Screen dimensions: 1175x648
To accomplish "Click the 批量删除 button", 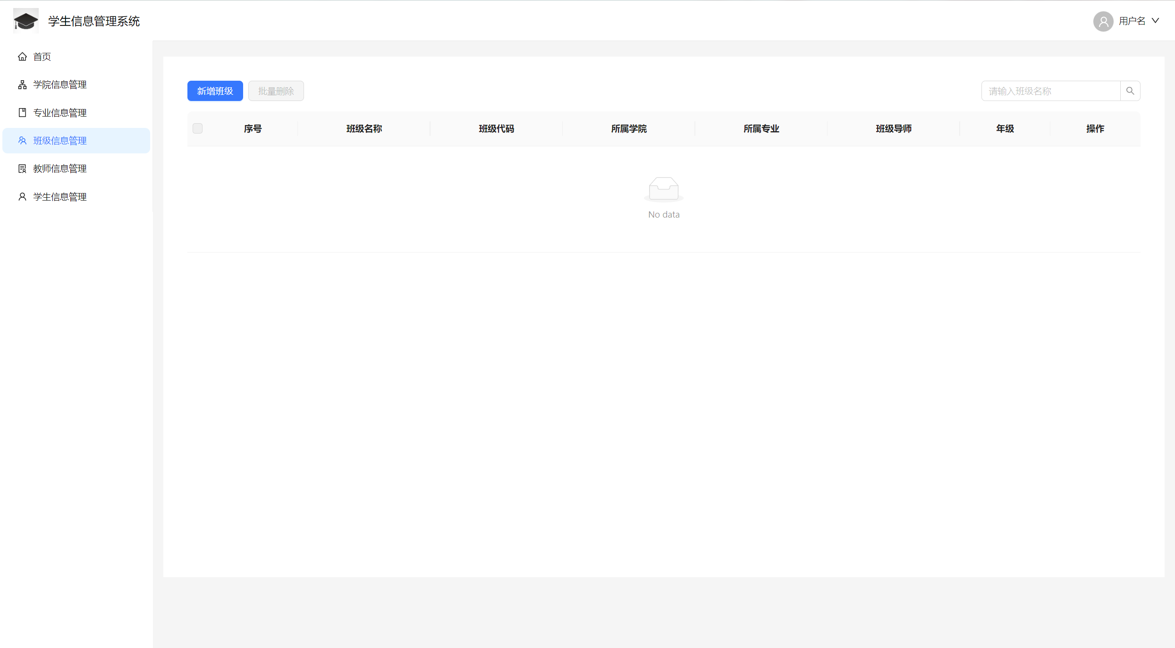I will 276,91.
